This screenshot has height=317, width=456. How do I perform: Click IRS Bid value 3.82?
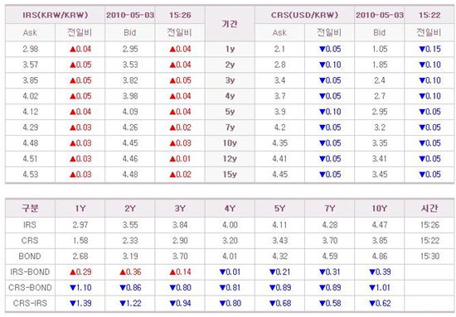pyautogui.click(x=130, y=80)
